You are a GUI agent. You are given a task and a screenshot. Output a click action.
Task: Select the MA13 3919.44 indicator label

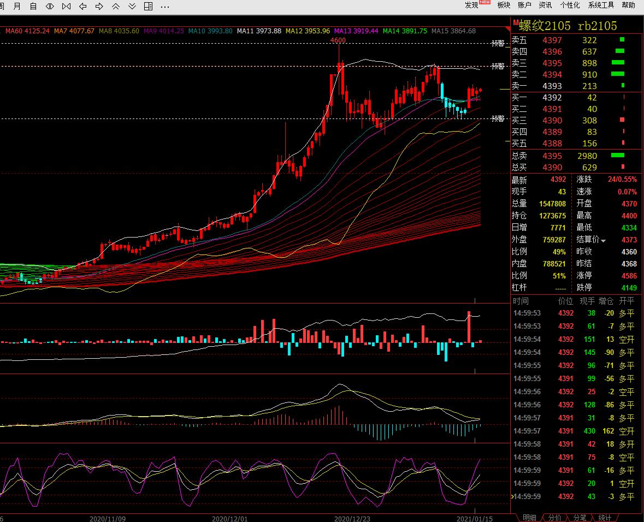click(x=356, y=31)
